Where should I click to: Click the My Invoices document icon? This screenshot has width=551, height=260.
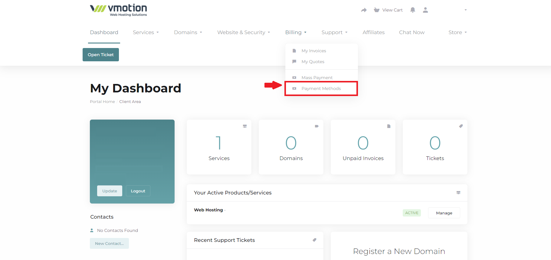coord(294,51)
